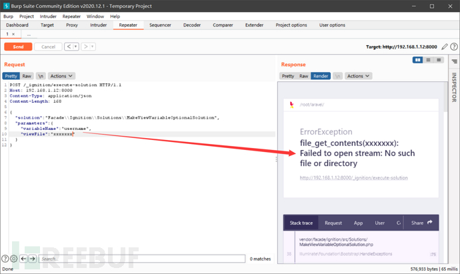Go forward to next request in history
The height and width of the screenshot is (274, 460).
click(85, 47)
